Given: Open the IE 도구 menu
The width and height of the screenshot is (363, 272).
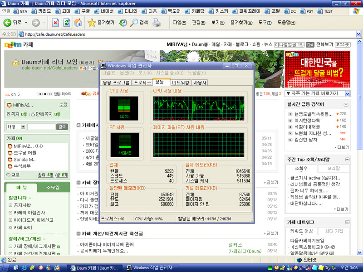Looking at the screenshot, I should click(x=265, y=22).
